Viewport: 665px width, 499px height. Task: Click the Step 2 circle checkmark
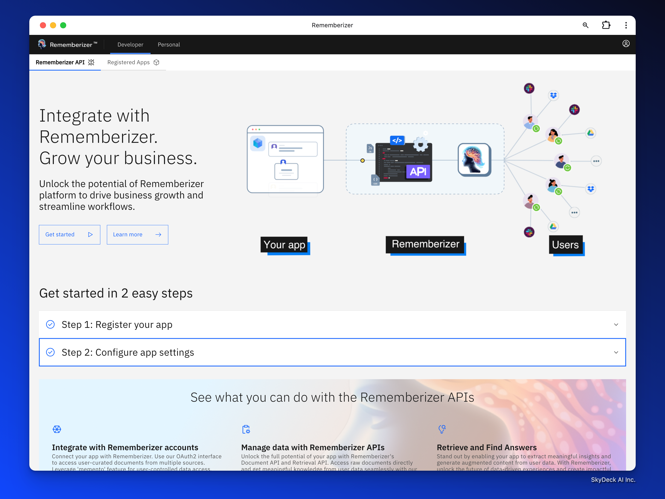pyautogui.click(x=50, y=352)
